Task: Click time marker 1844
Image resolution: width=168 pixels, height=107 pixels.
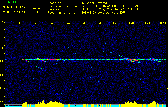Action: (67, 23)
